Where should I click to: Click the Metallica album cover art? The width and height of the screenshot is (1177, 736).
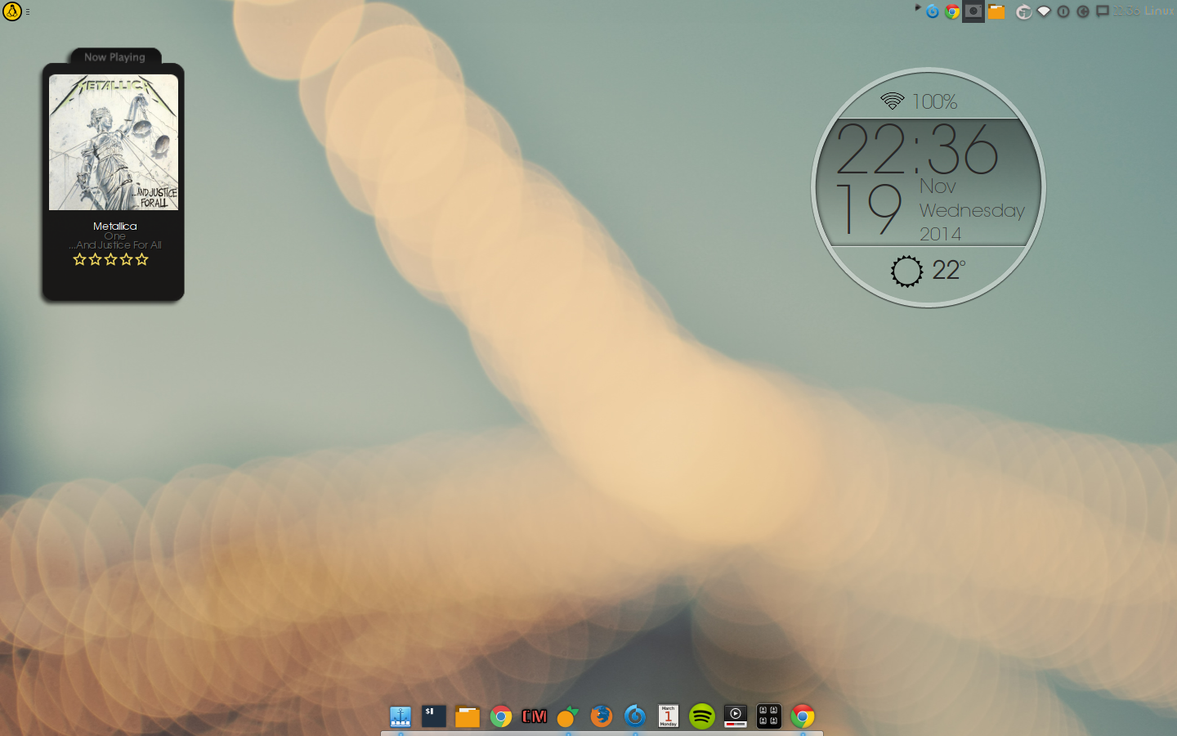pyautogui.click(x=114, y=142)
